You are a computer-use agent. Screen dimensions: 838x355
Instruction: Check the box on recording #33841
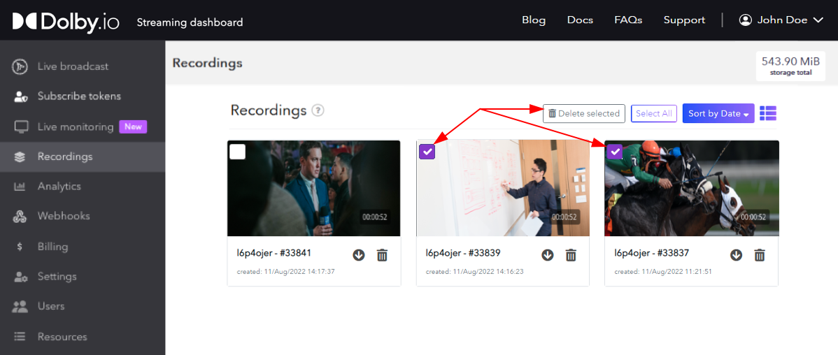pos(238,152)
